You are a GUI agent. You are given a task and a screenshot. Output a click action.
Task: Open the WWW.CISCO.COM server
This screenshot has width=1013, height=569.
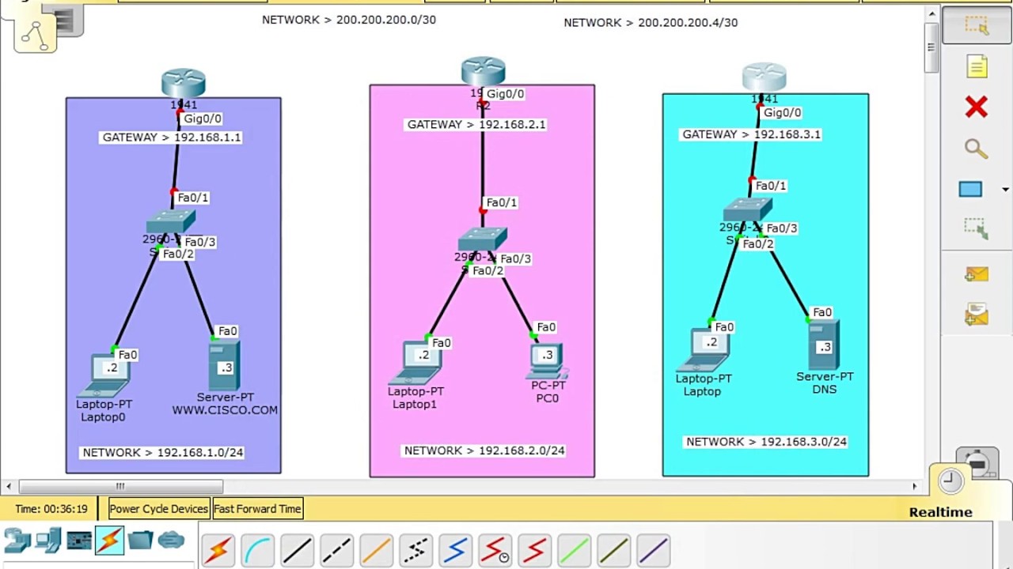tap(225, 365)
